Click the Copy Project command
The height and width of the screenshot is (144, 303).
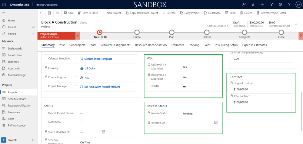[x=190, y=13]
